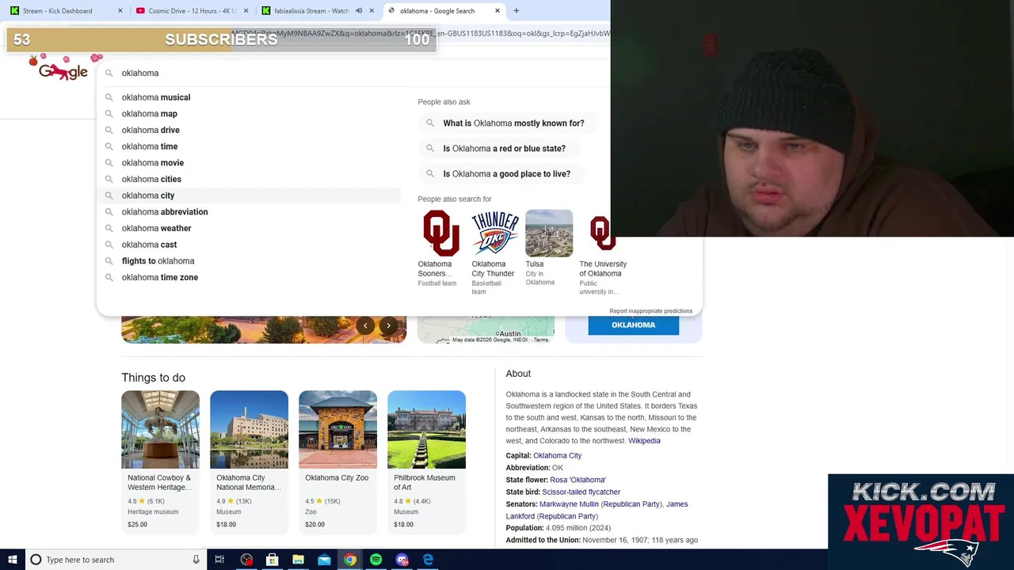This screenshot has height=570, width=1014.
Task: Open the Markwayne Mullin senator link
Action: click(x=569, y=504)
